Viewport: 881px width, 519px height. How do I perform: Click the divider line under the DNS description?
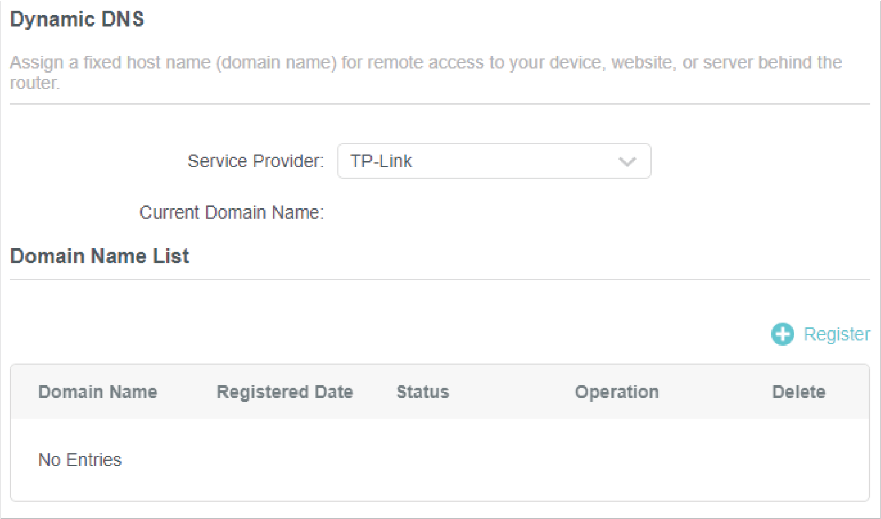[x=439, y=104]
